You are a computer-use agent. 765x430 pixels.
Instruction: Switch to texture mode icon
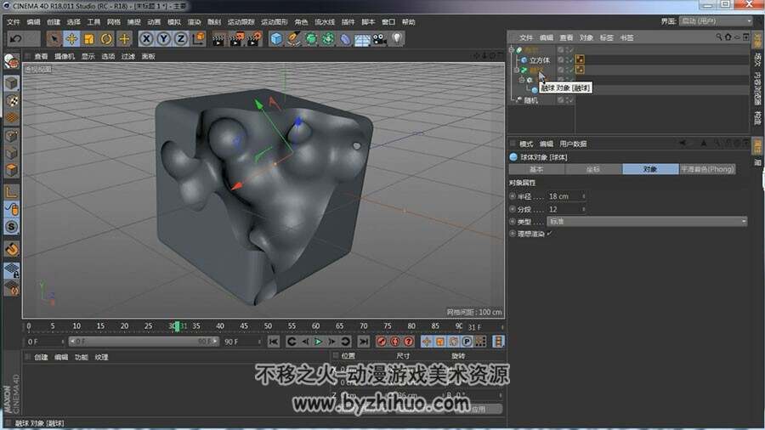pos(12,101)
